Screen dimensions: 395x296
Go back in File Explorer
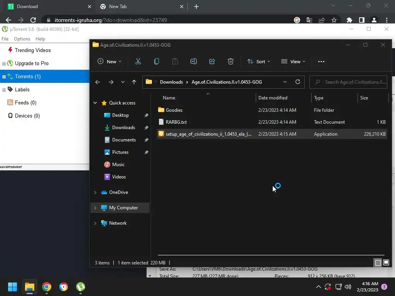[x=98, y=82]
